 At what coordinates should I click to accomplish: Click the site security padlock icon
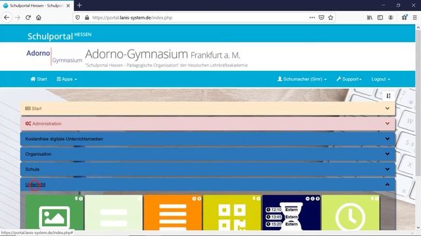pos(87,18)
